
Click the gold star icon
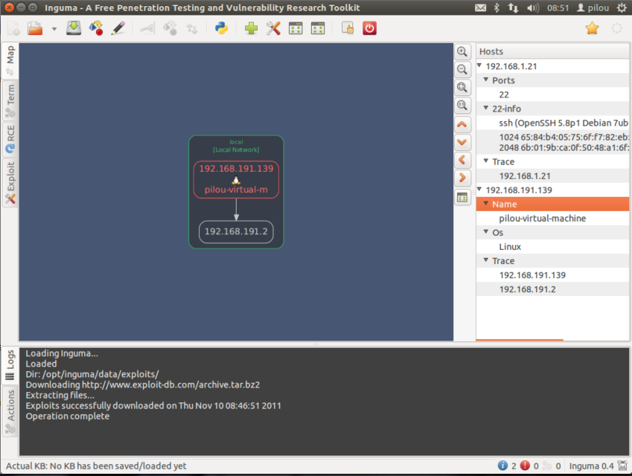(592, 28)
